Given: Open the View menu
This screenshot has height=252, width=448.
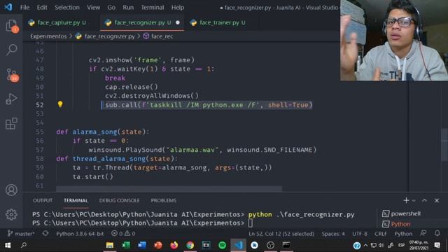Looking at the screenshot, I should [93, 8].
